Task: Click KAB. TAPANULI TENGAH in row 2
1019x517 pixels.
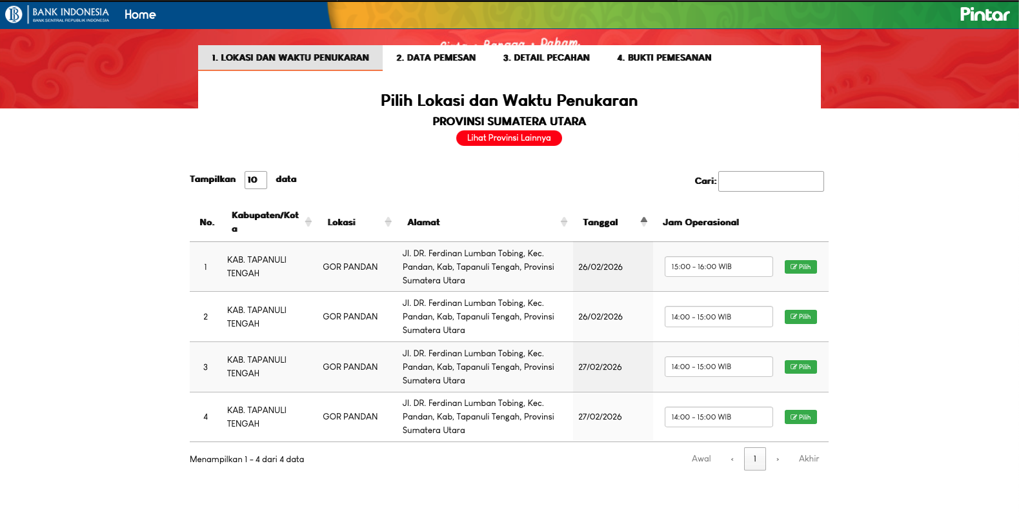Action: [x=257, y=317]
